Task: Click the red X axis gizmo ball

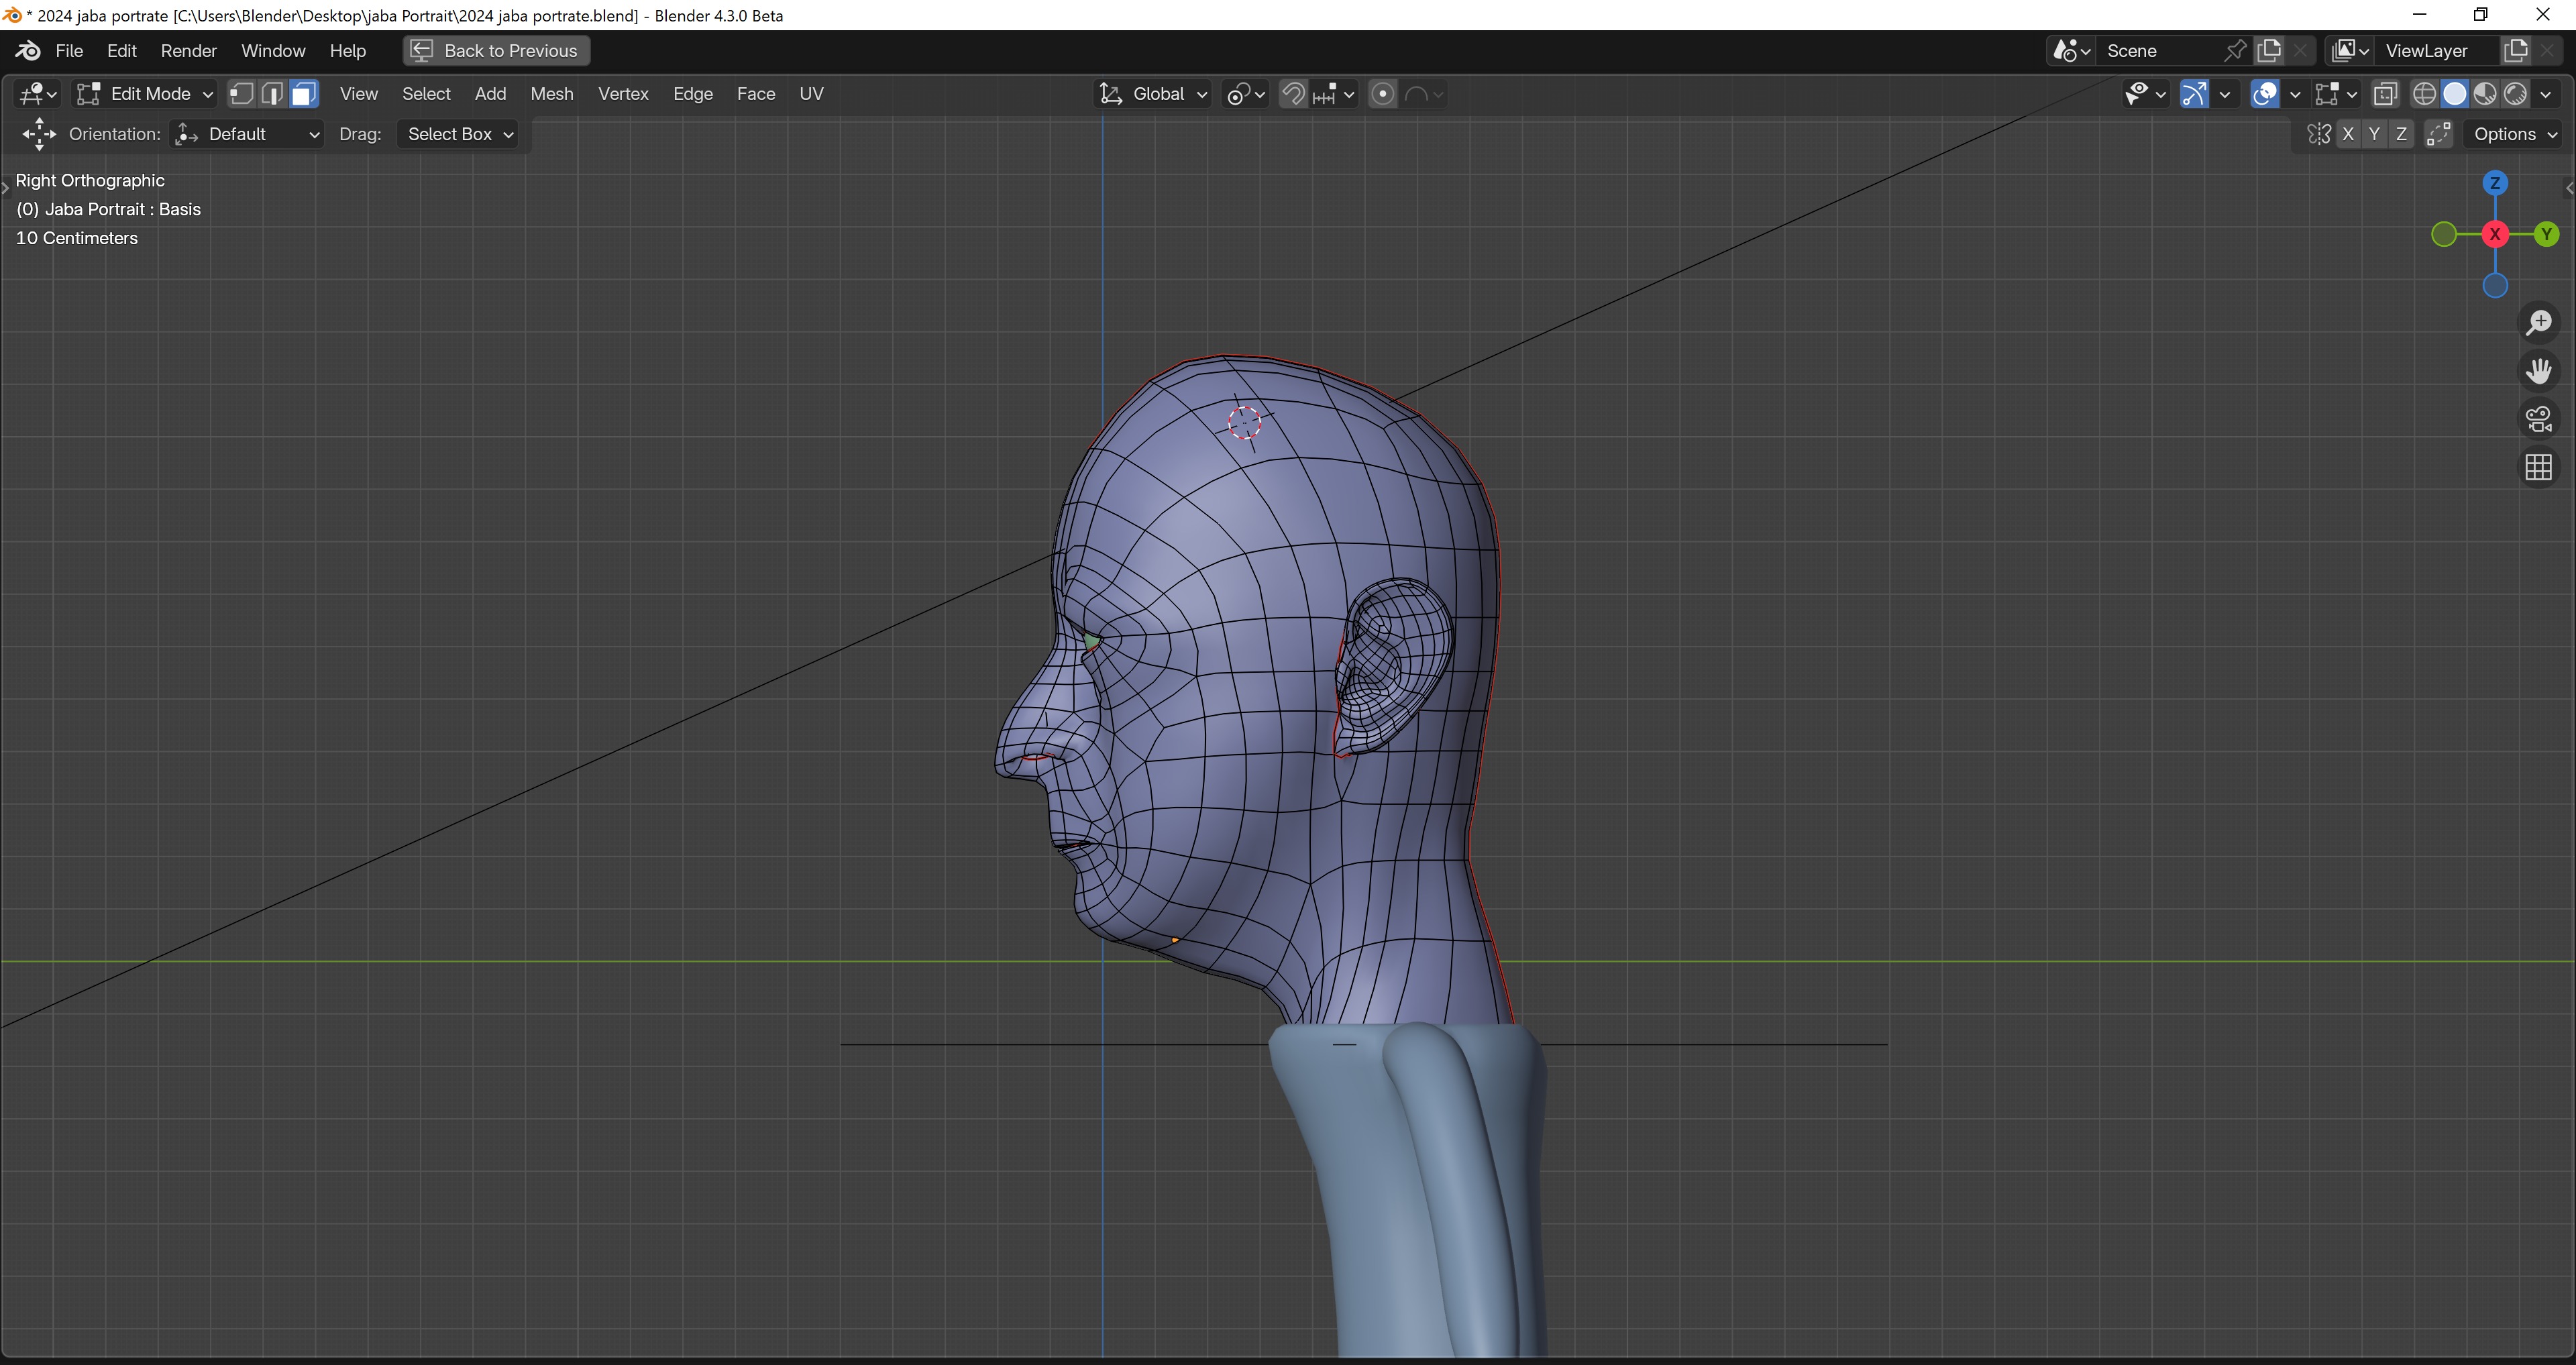Action: (x=2495, y=234)
